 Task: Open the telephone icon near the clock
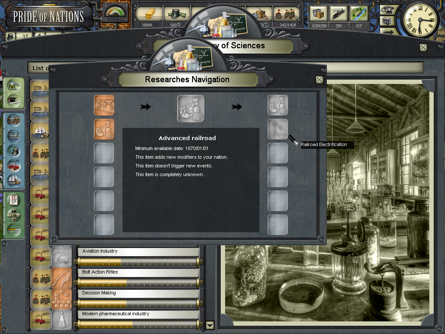[x=386, y=10]
